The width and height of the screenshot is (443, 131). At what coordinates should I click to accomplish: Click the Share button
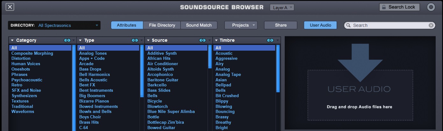click(281, 25)
